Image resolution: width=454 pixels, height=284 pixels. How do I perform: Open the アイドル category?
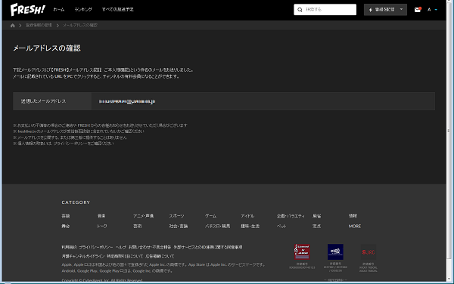click(x=247, y=216)
